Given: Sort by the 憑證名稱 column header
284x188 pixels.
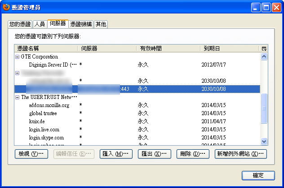Looking at the screenshot, I should coord(46,49).
